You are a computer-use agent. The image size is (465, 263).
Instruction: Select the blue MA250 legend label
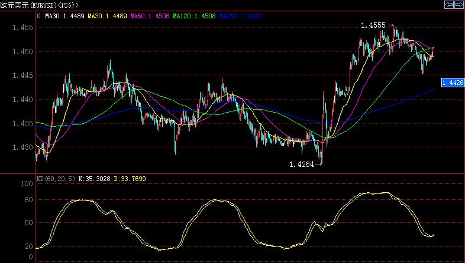pyautogui.click(x=240, y=16)
